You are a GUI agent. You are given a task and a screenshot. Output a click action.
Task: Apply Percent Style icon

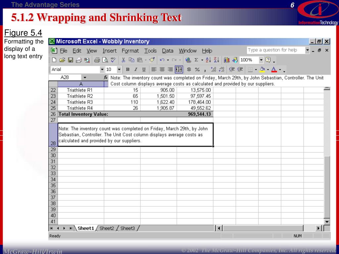[197, 69]
